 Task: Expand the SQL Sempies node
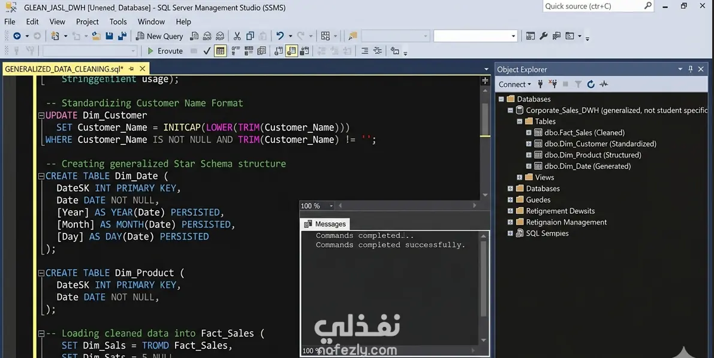510,233
